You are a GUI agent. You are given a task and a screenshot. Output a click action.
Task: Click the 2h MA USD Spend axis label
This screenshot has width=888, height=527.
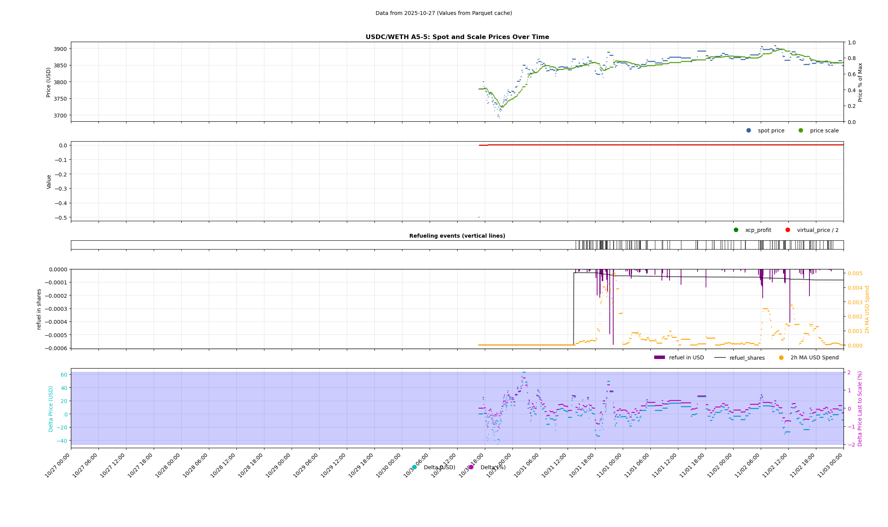[x=867, y=309]
